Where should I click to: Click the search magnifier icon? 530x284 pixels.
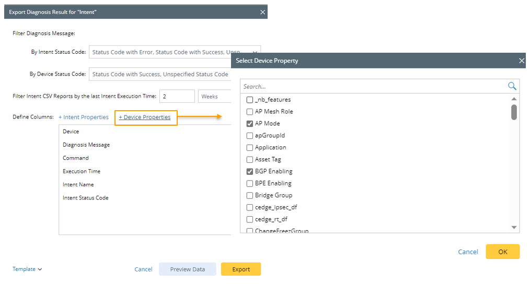(512, 86)
